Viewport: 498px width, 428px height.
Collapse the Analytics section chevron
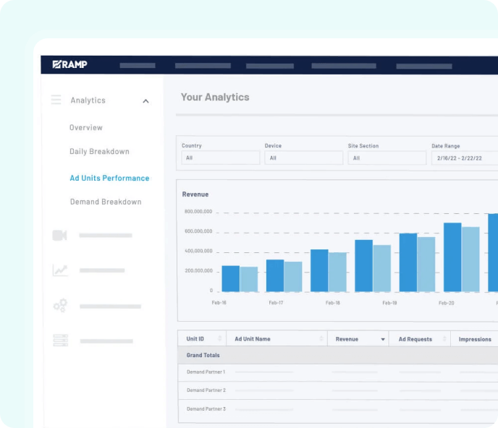145,101
